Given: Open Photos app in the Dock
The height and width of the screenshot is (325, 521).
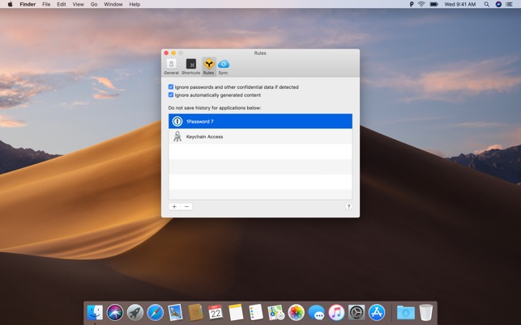Looking at the screenshot, I should coord(296,312).
